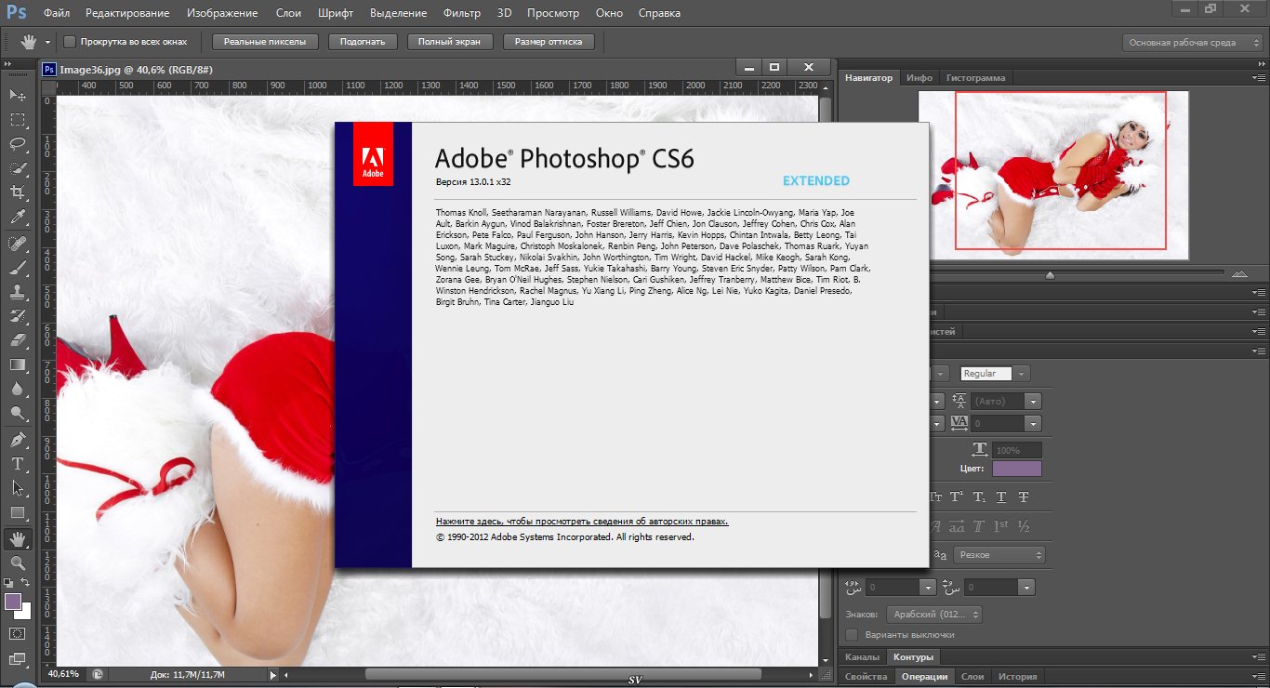Select the Move tool

pyautogui.click(x=18, y=96)
